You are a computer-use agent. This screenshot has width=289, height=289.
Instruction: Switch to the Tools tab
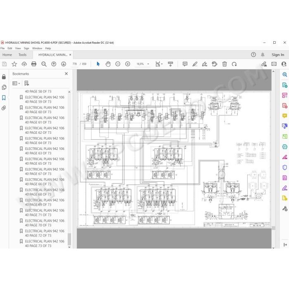coord(22,55)
